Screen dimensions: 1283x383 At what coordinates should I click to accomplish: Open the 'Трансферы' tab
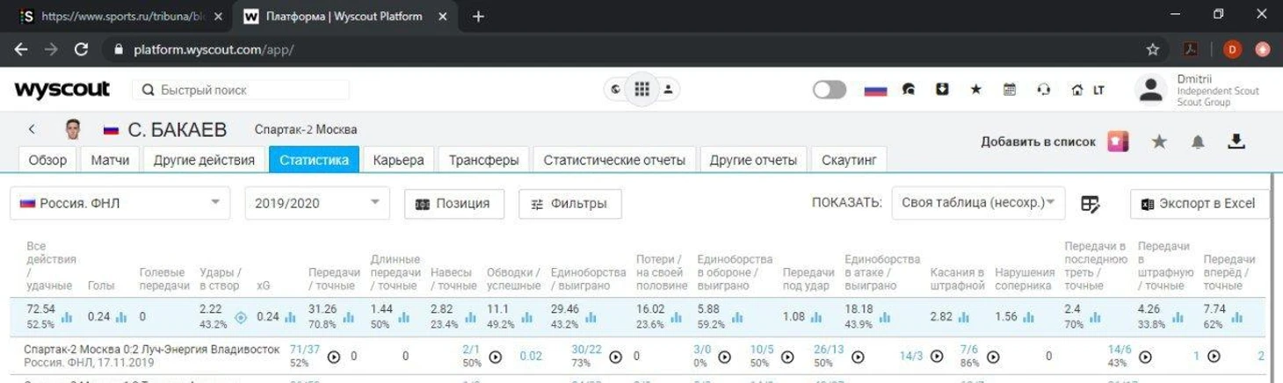coord(483,160)
